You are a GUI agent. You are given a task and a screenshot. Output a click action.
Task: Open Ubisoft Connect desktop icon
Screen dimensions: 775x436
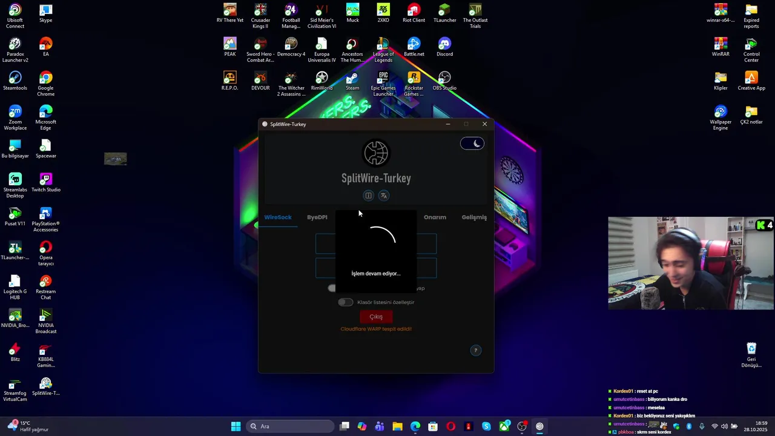[15, 16]
